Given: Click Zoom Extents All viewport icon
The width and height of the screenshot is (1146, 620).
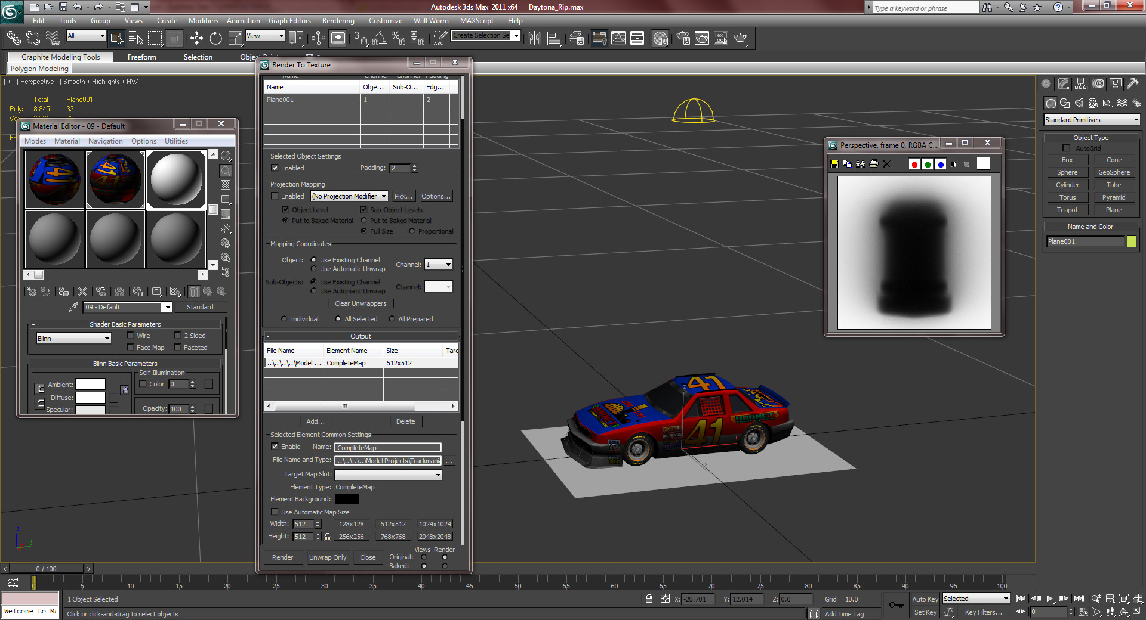Looking at the screenshot, I should point(1138,599).
